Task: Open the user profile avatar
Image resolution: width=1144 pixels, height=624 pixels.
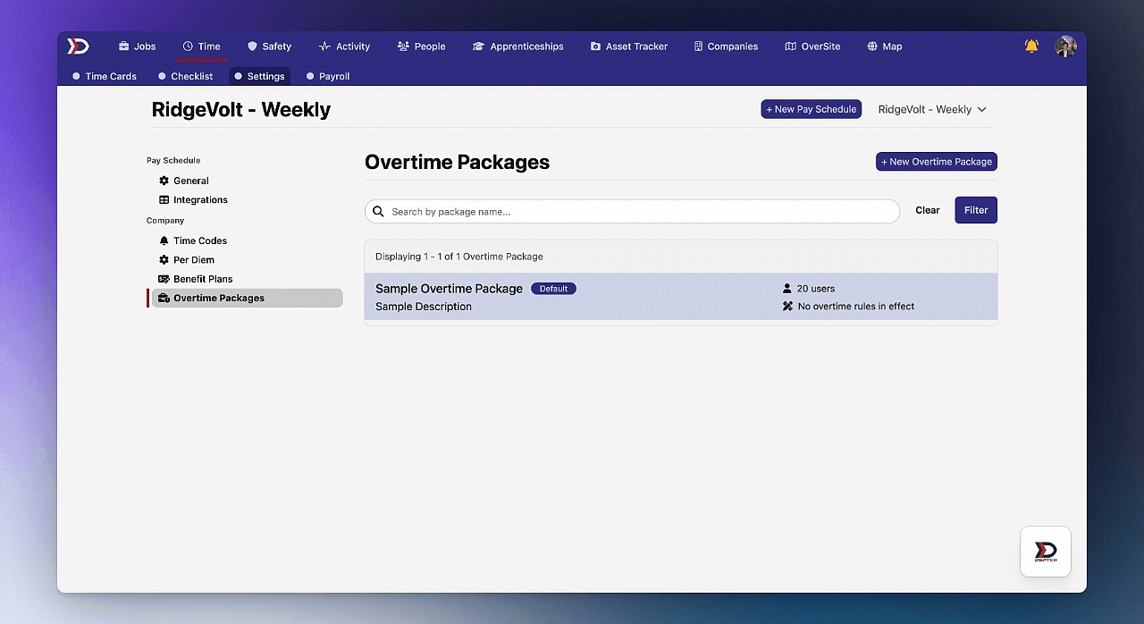Action: point(1065,46)
